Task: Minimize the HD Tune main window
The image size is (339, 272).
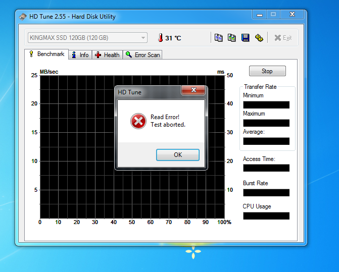Action: coord(260,15)
